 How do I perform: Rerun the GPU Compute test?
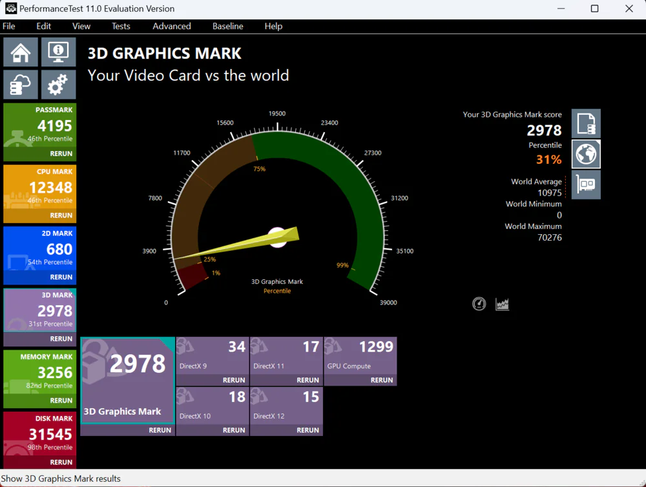tap(382, 380)
